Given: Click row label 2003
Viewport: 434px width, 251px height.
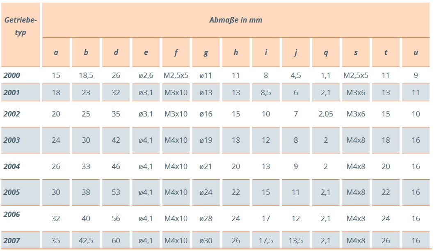Looking at the screenshot, I should point(11,140).
